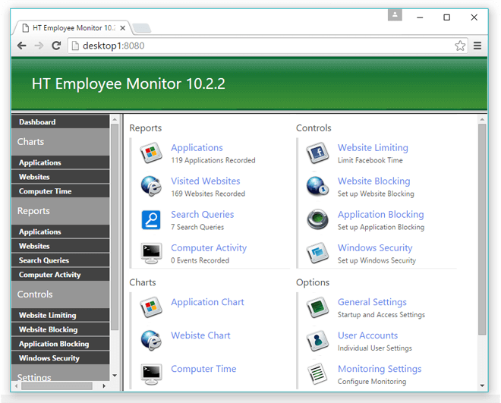Click the 'Startup and Access Settings' text
This screenshot has height=403, width=501.
(381, 314)
